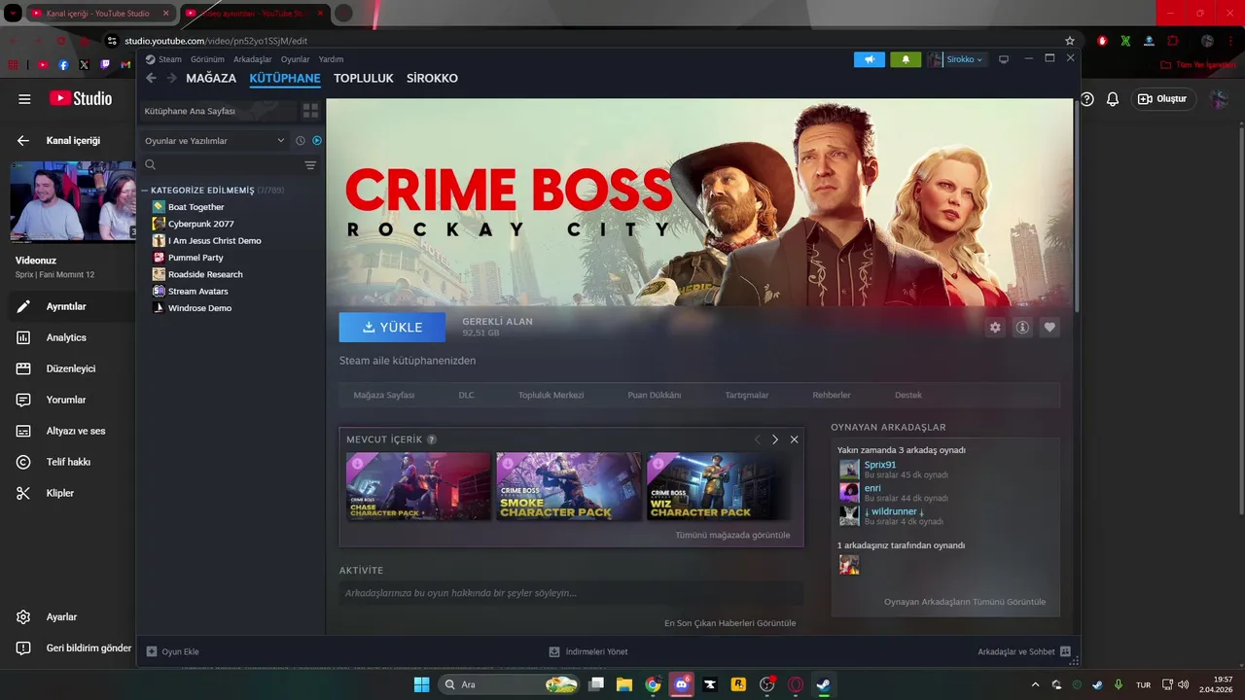
Task: Show next DLC in MEVCUT İÇERİK
Action: pyautogui.click(x=775, y=439)
